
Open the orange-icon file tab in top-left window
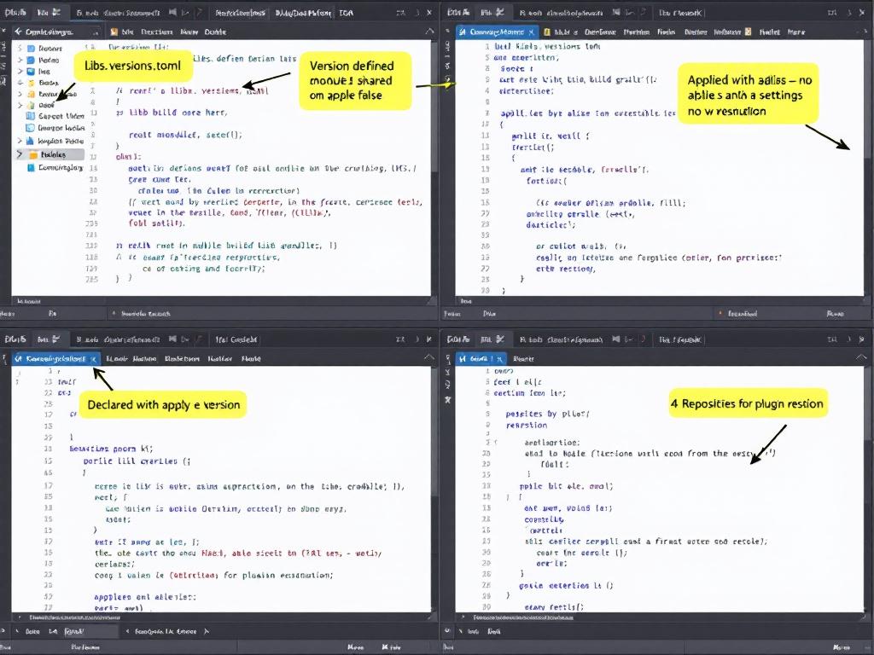point(123,32)
